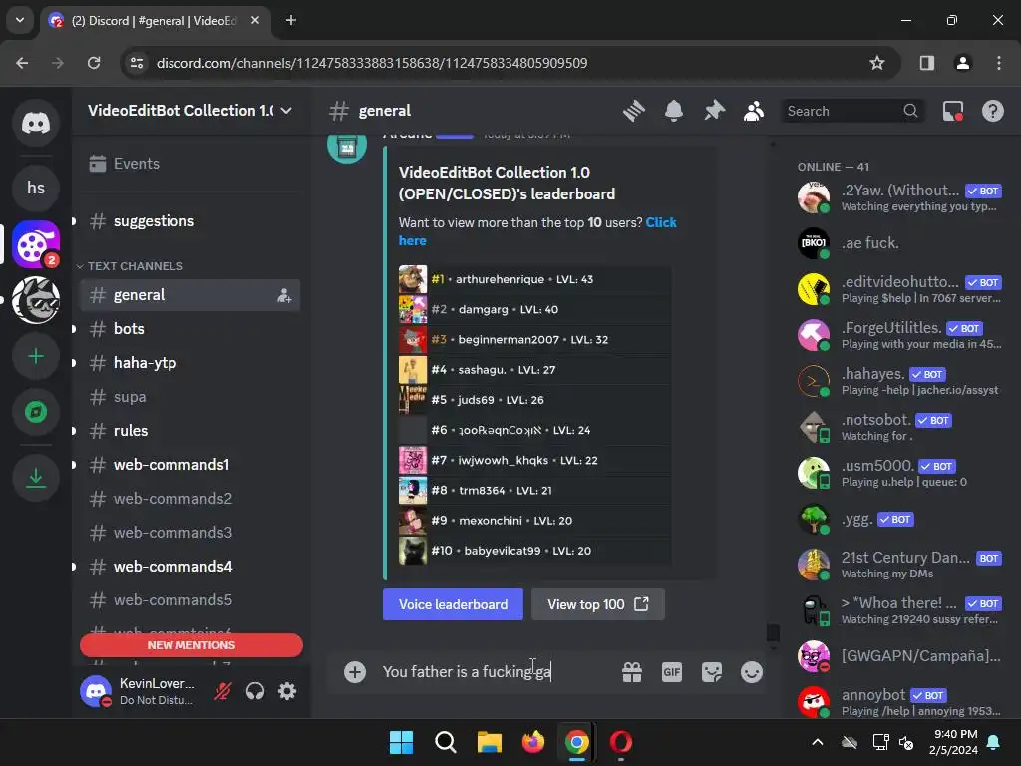Open File Explorer from taskbar
The width and height of the screenshot is (1021, 766).
(x=489, y=742)
